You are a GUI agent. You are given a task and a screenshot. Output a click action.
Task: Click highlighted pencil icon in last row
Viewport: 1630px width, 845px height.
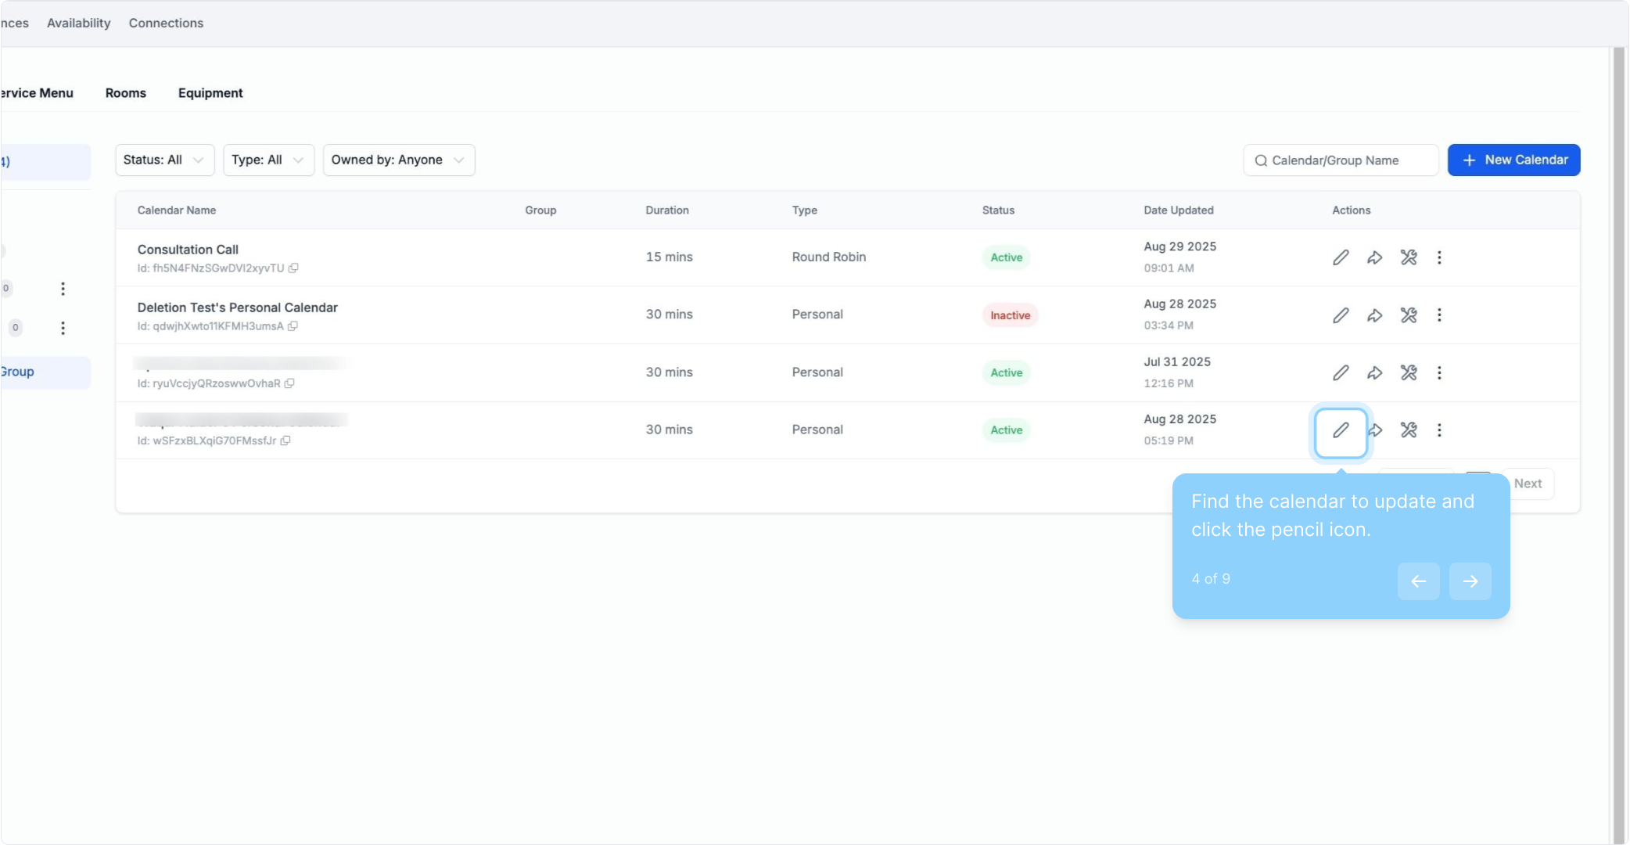pyautogui.click(x=1341, y=430)
